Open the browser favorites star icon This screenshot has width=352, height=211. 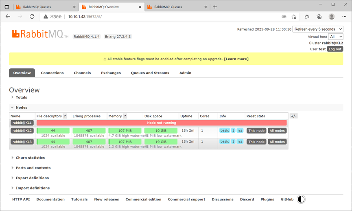pos(307,17)
